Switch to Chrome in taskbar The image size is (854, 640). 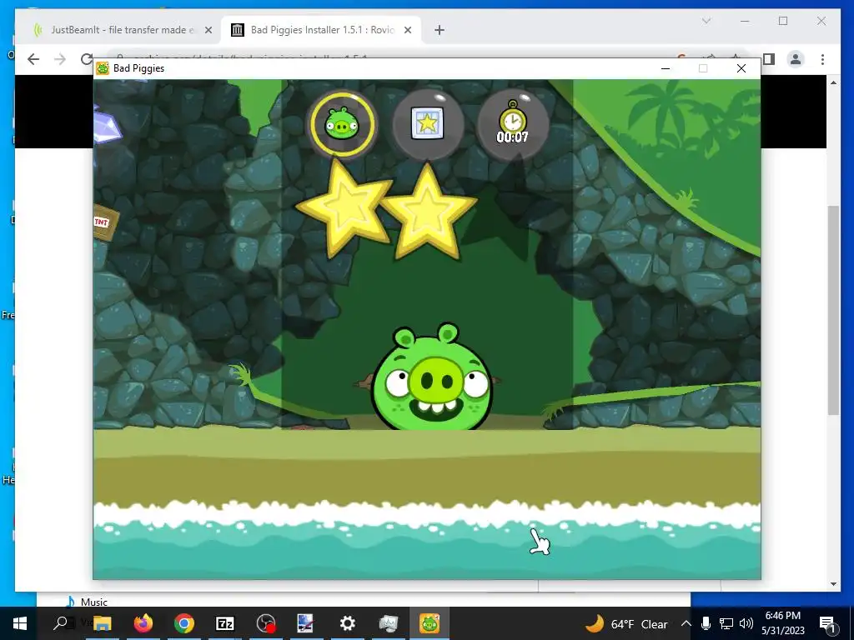tap(184, 623)
